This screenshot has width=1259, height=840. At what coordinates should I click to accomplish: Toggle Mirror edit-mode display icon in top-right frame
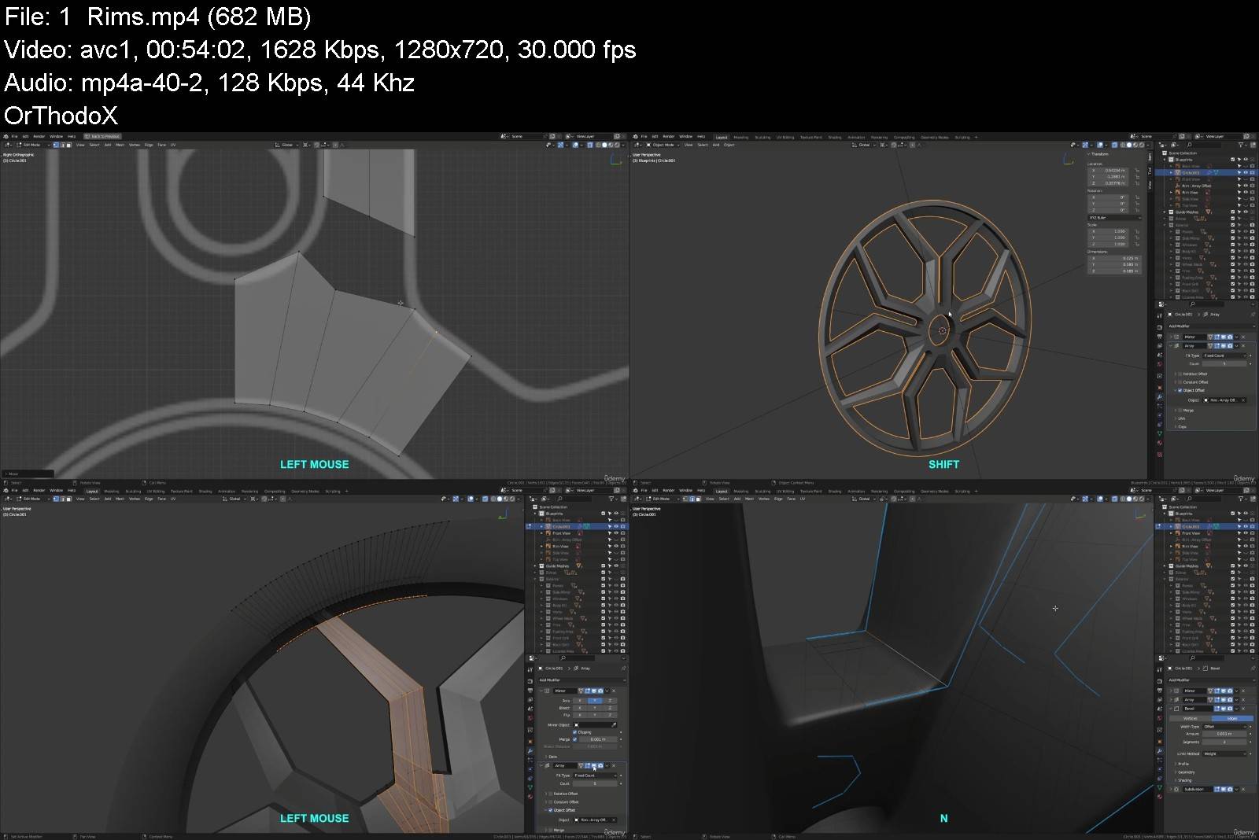tap(1217, 337)
